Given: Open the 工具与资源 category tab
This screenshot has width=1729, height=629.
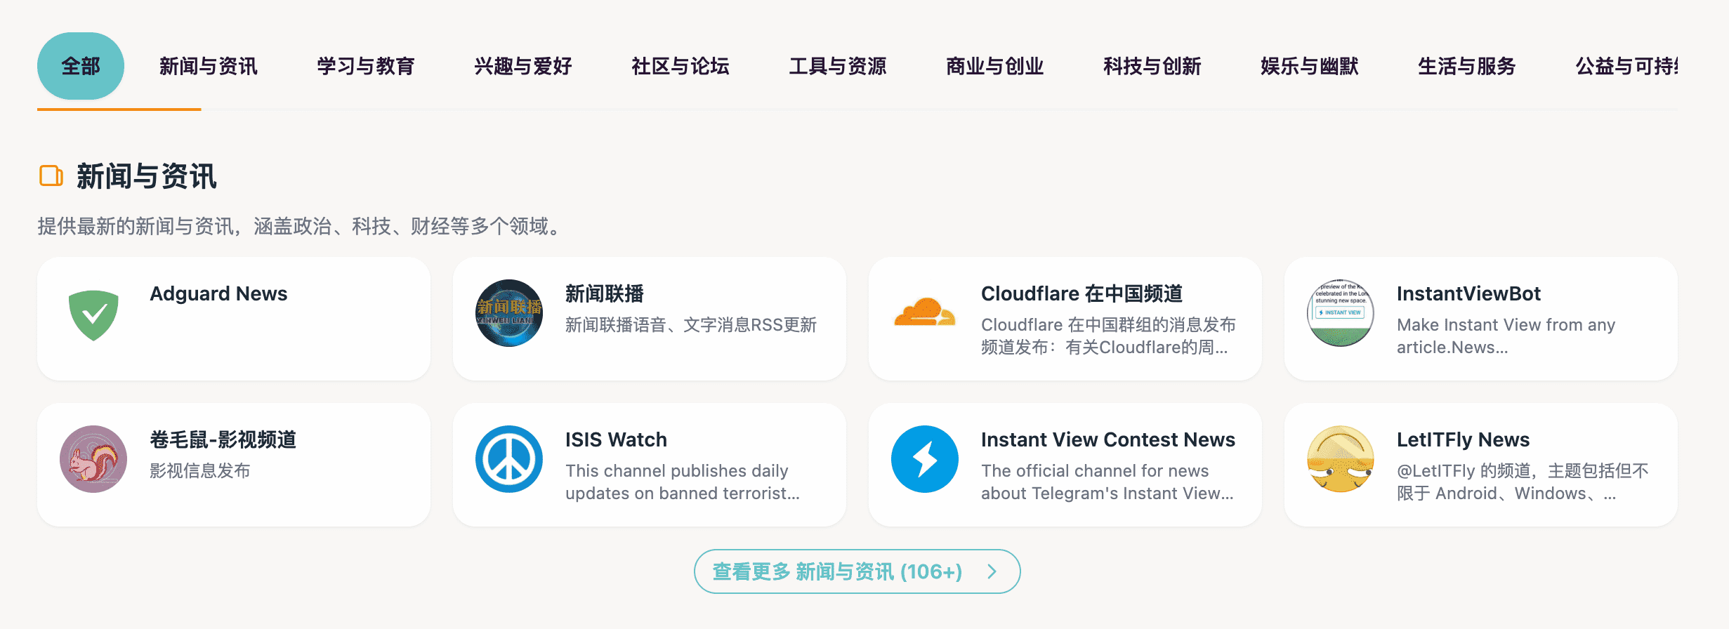Looking at the screenshot, I should click(x=838, y=66).
